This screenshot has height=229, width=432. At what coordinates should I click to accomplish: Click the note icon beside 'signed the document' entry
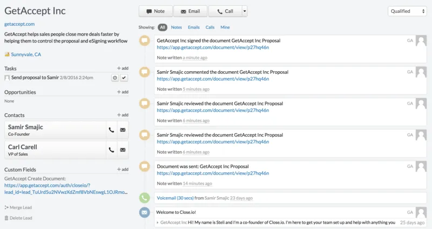tap(144, 41)
